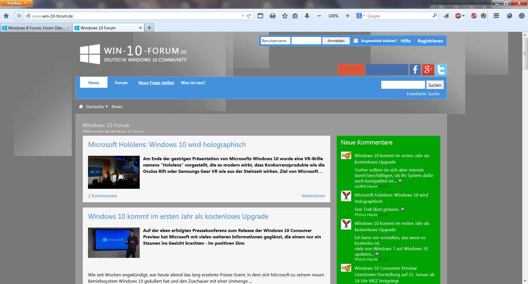Reload the current page
The height and width of the screenshot is (284, 528).
point(249,16)
